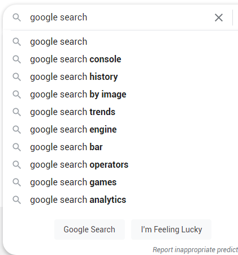Image resolution: width=238 pixels, height=255 pixels.
Task: Click the magnifier icon beside 'google search games'
Action: pyautogui.click(x=17, y=182)
